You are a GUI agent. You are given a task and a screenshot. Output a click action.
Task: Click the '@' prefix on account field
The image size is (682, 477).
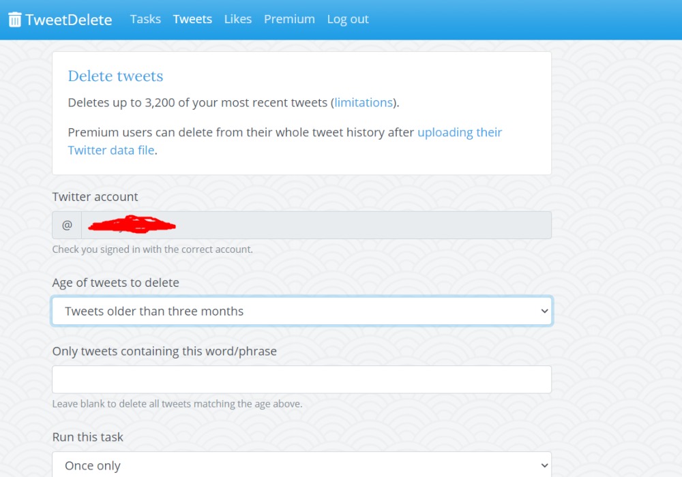click(67, 225)
